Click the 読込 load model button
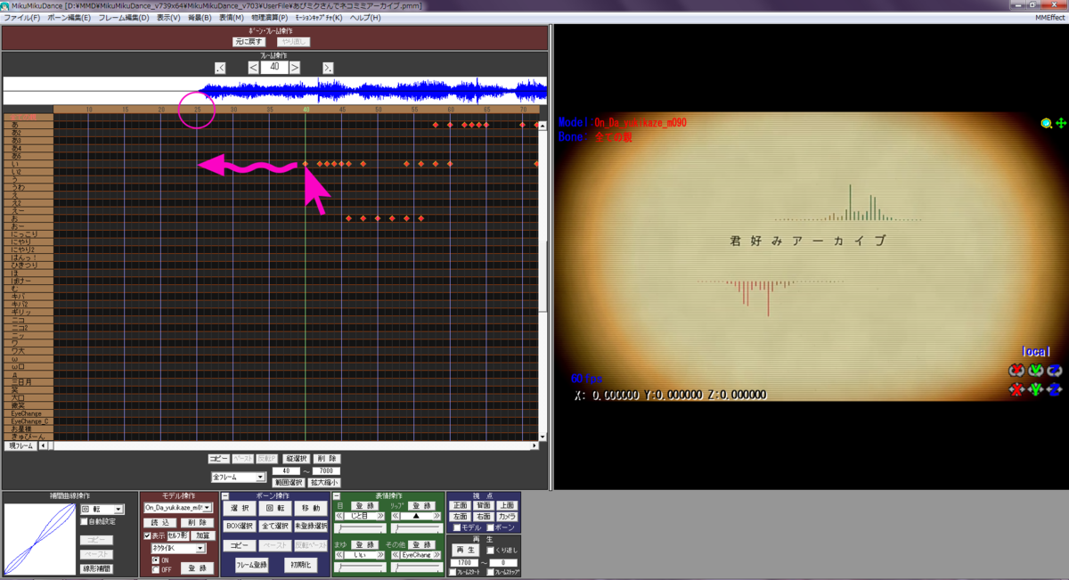Image resolution: width=1069 pixels, height=580 pixels. coord(160,523)
